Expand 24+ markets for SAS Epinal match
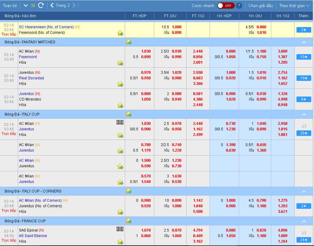Image resolution: width=314 pixels, height=246 pixels. [304, 240]
